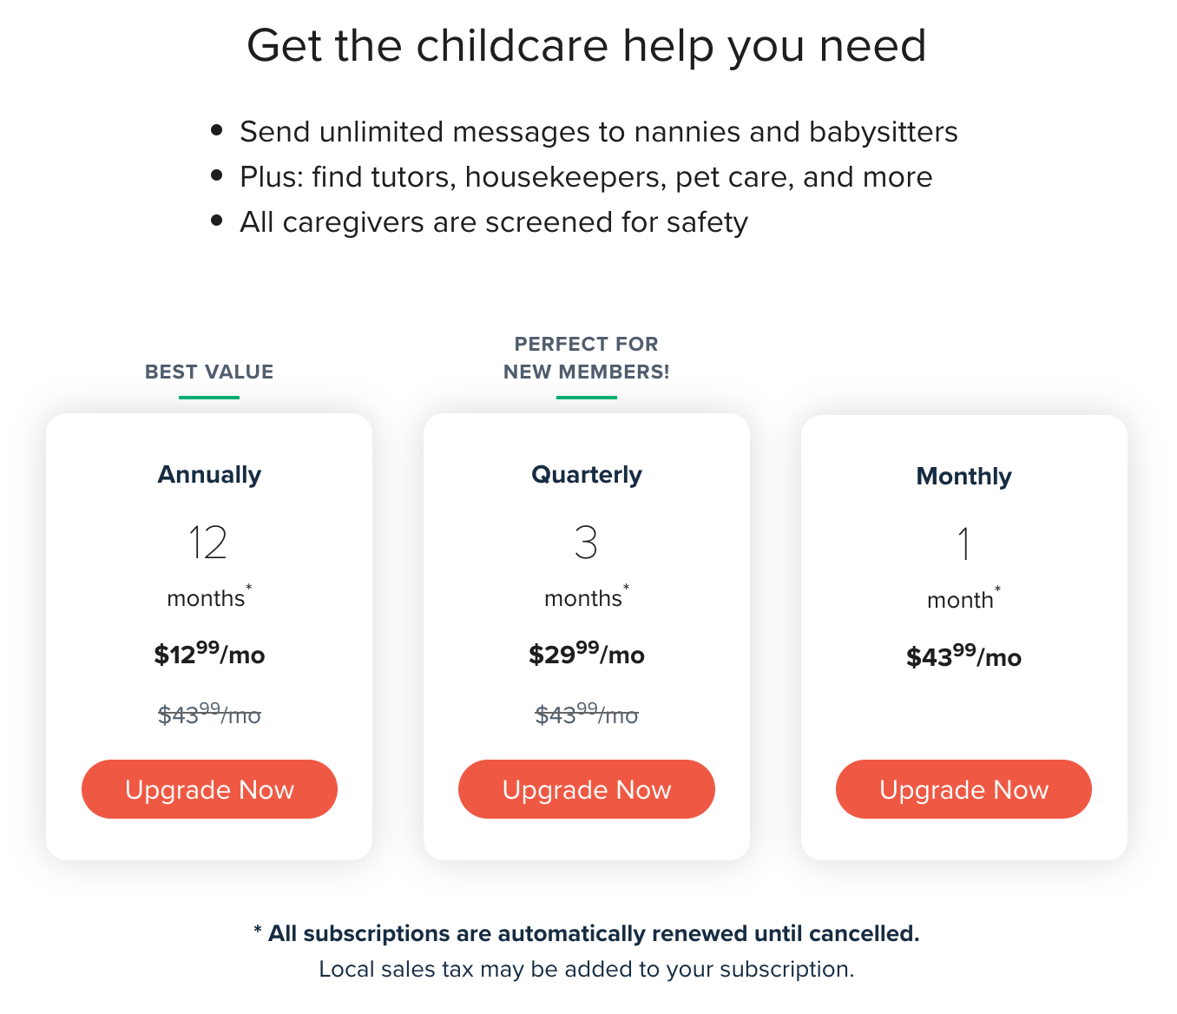Click the $29.99/mo quarterly price
1177x1014 pixels.
pyautogui.click(x=586, y=655)
